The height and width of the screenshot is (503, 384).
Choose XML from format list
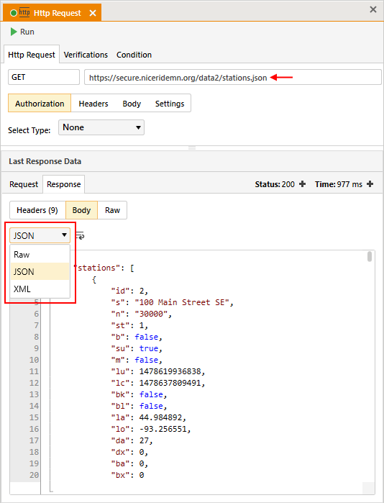coord(40,289)
